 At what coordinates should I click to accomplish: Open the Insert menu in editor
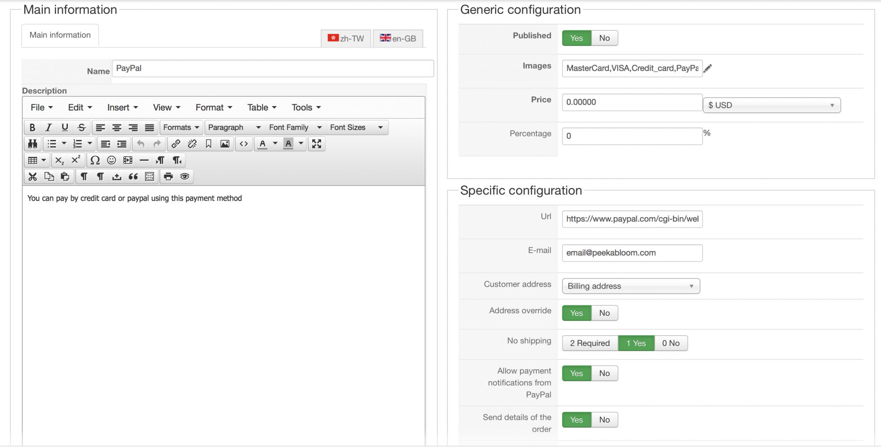coord(122,107)
